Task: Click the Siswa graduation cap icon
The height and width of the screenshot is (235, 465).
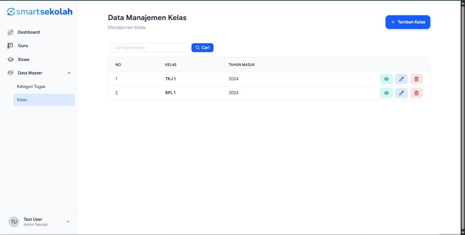Action: [10, 59]
